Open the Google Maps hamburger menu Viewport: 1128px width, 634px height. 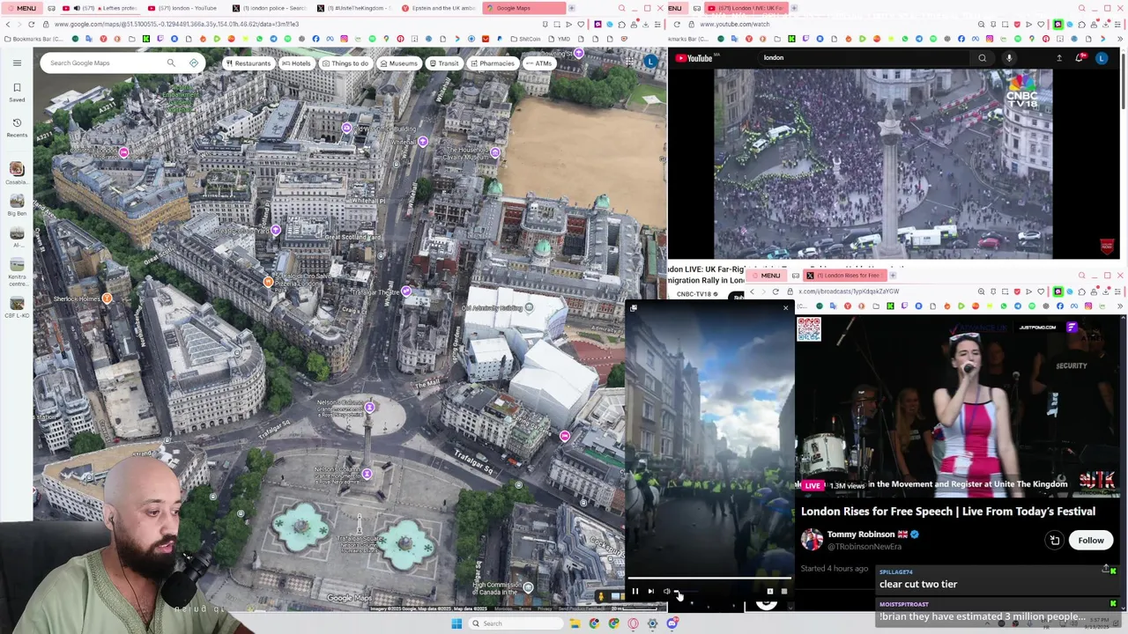click(x=17, y=63)
